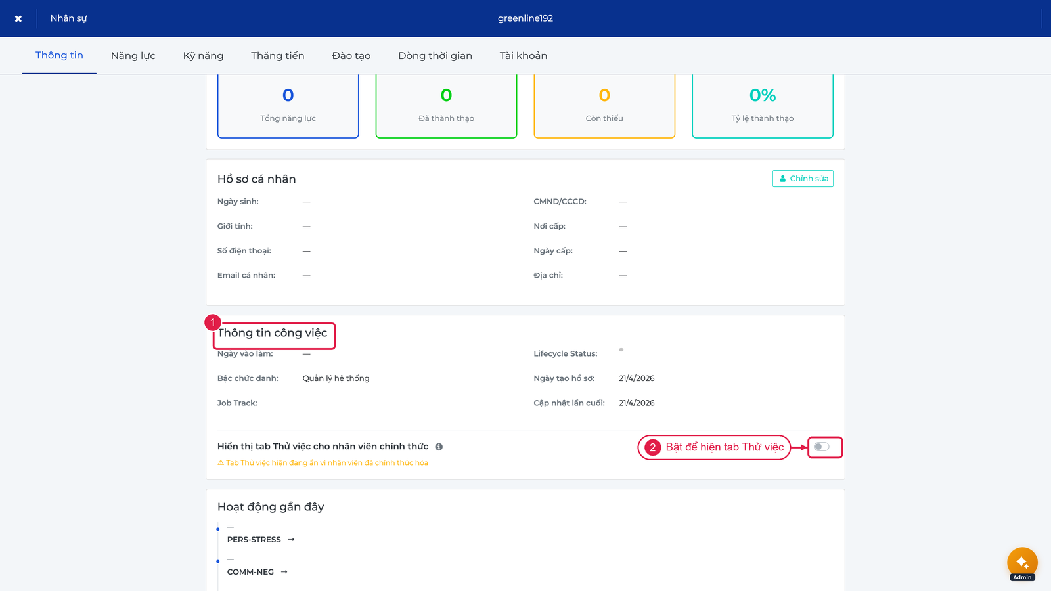The image size is (1051, 591).
Task: Go to the Thăng tiến tab
Action: pyautogui.click(x=277, y=56)
